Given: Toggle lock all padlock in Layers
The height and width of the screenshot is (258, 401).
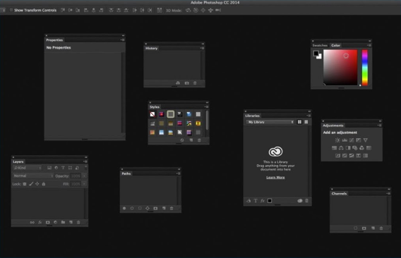Looking at the screenshot, I should (44, 184).
